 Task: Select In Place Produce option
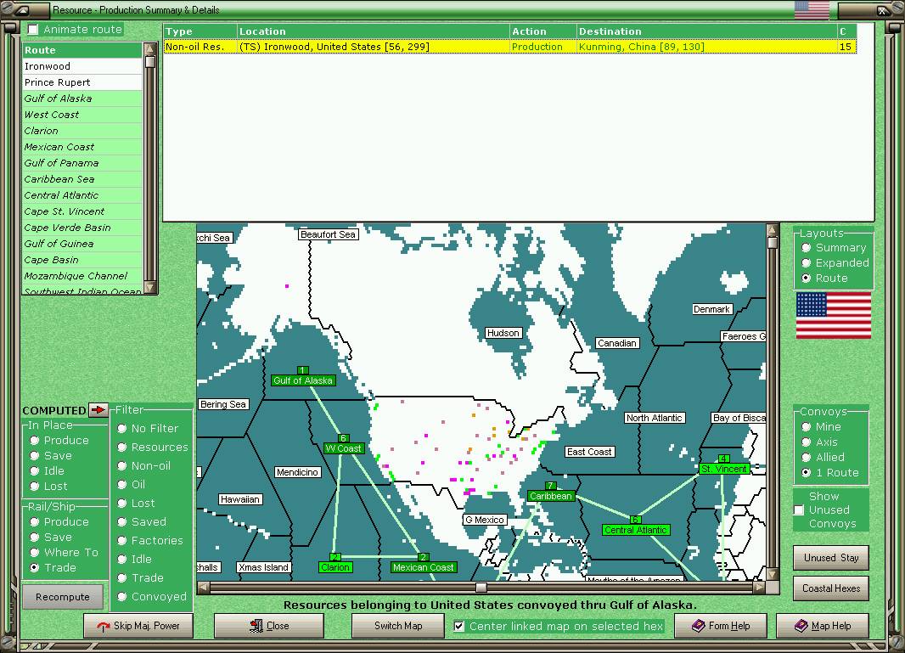pos(35,440)
